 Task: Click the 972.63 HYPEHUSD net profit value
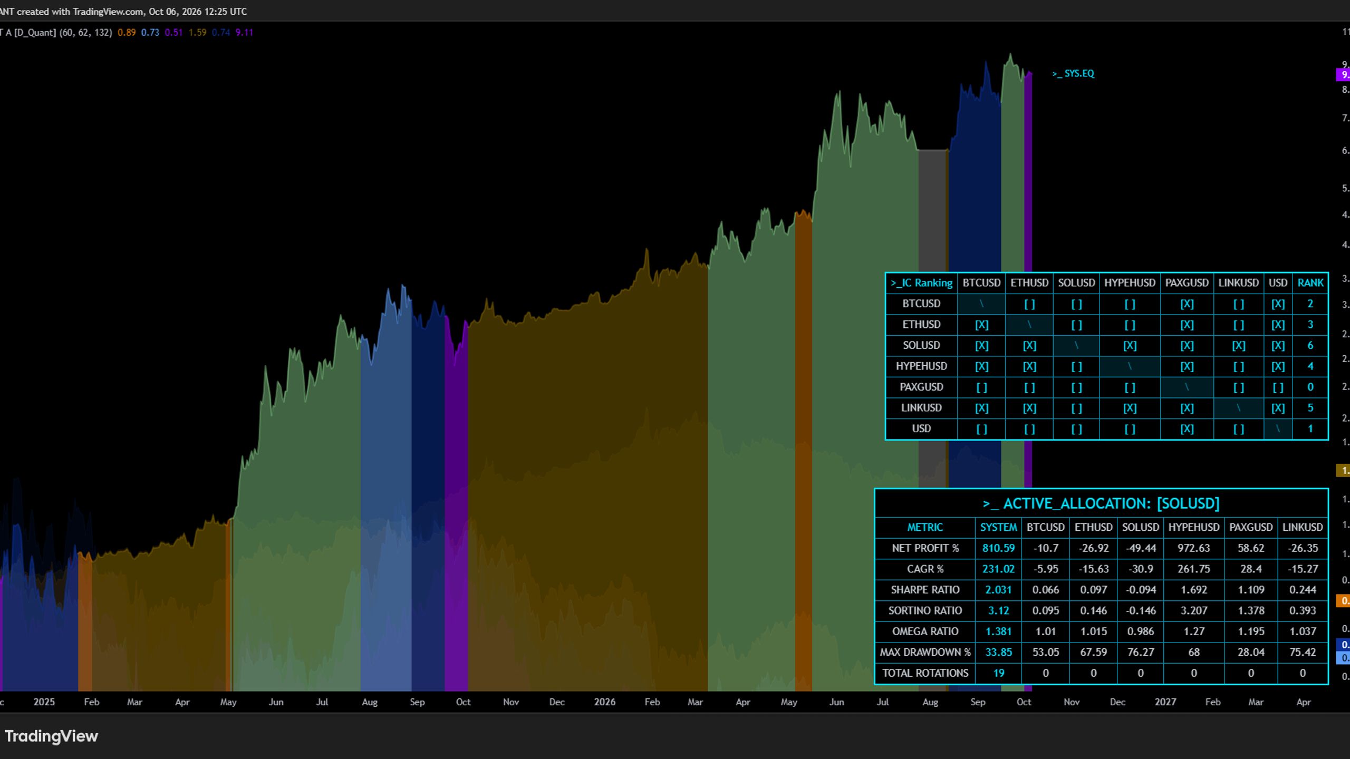pyautogui.click(x=1194, y=548)
